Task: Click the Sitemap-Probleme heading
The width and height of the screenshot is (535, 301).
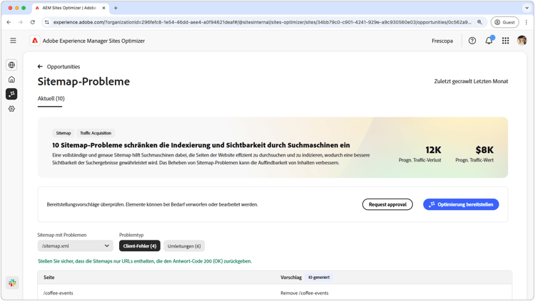Action: coord(83,81)
